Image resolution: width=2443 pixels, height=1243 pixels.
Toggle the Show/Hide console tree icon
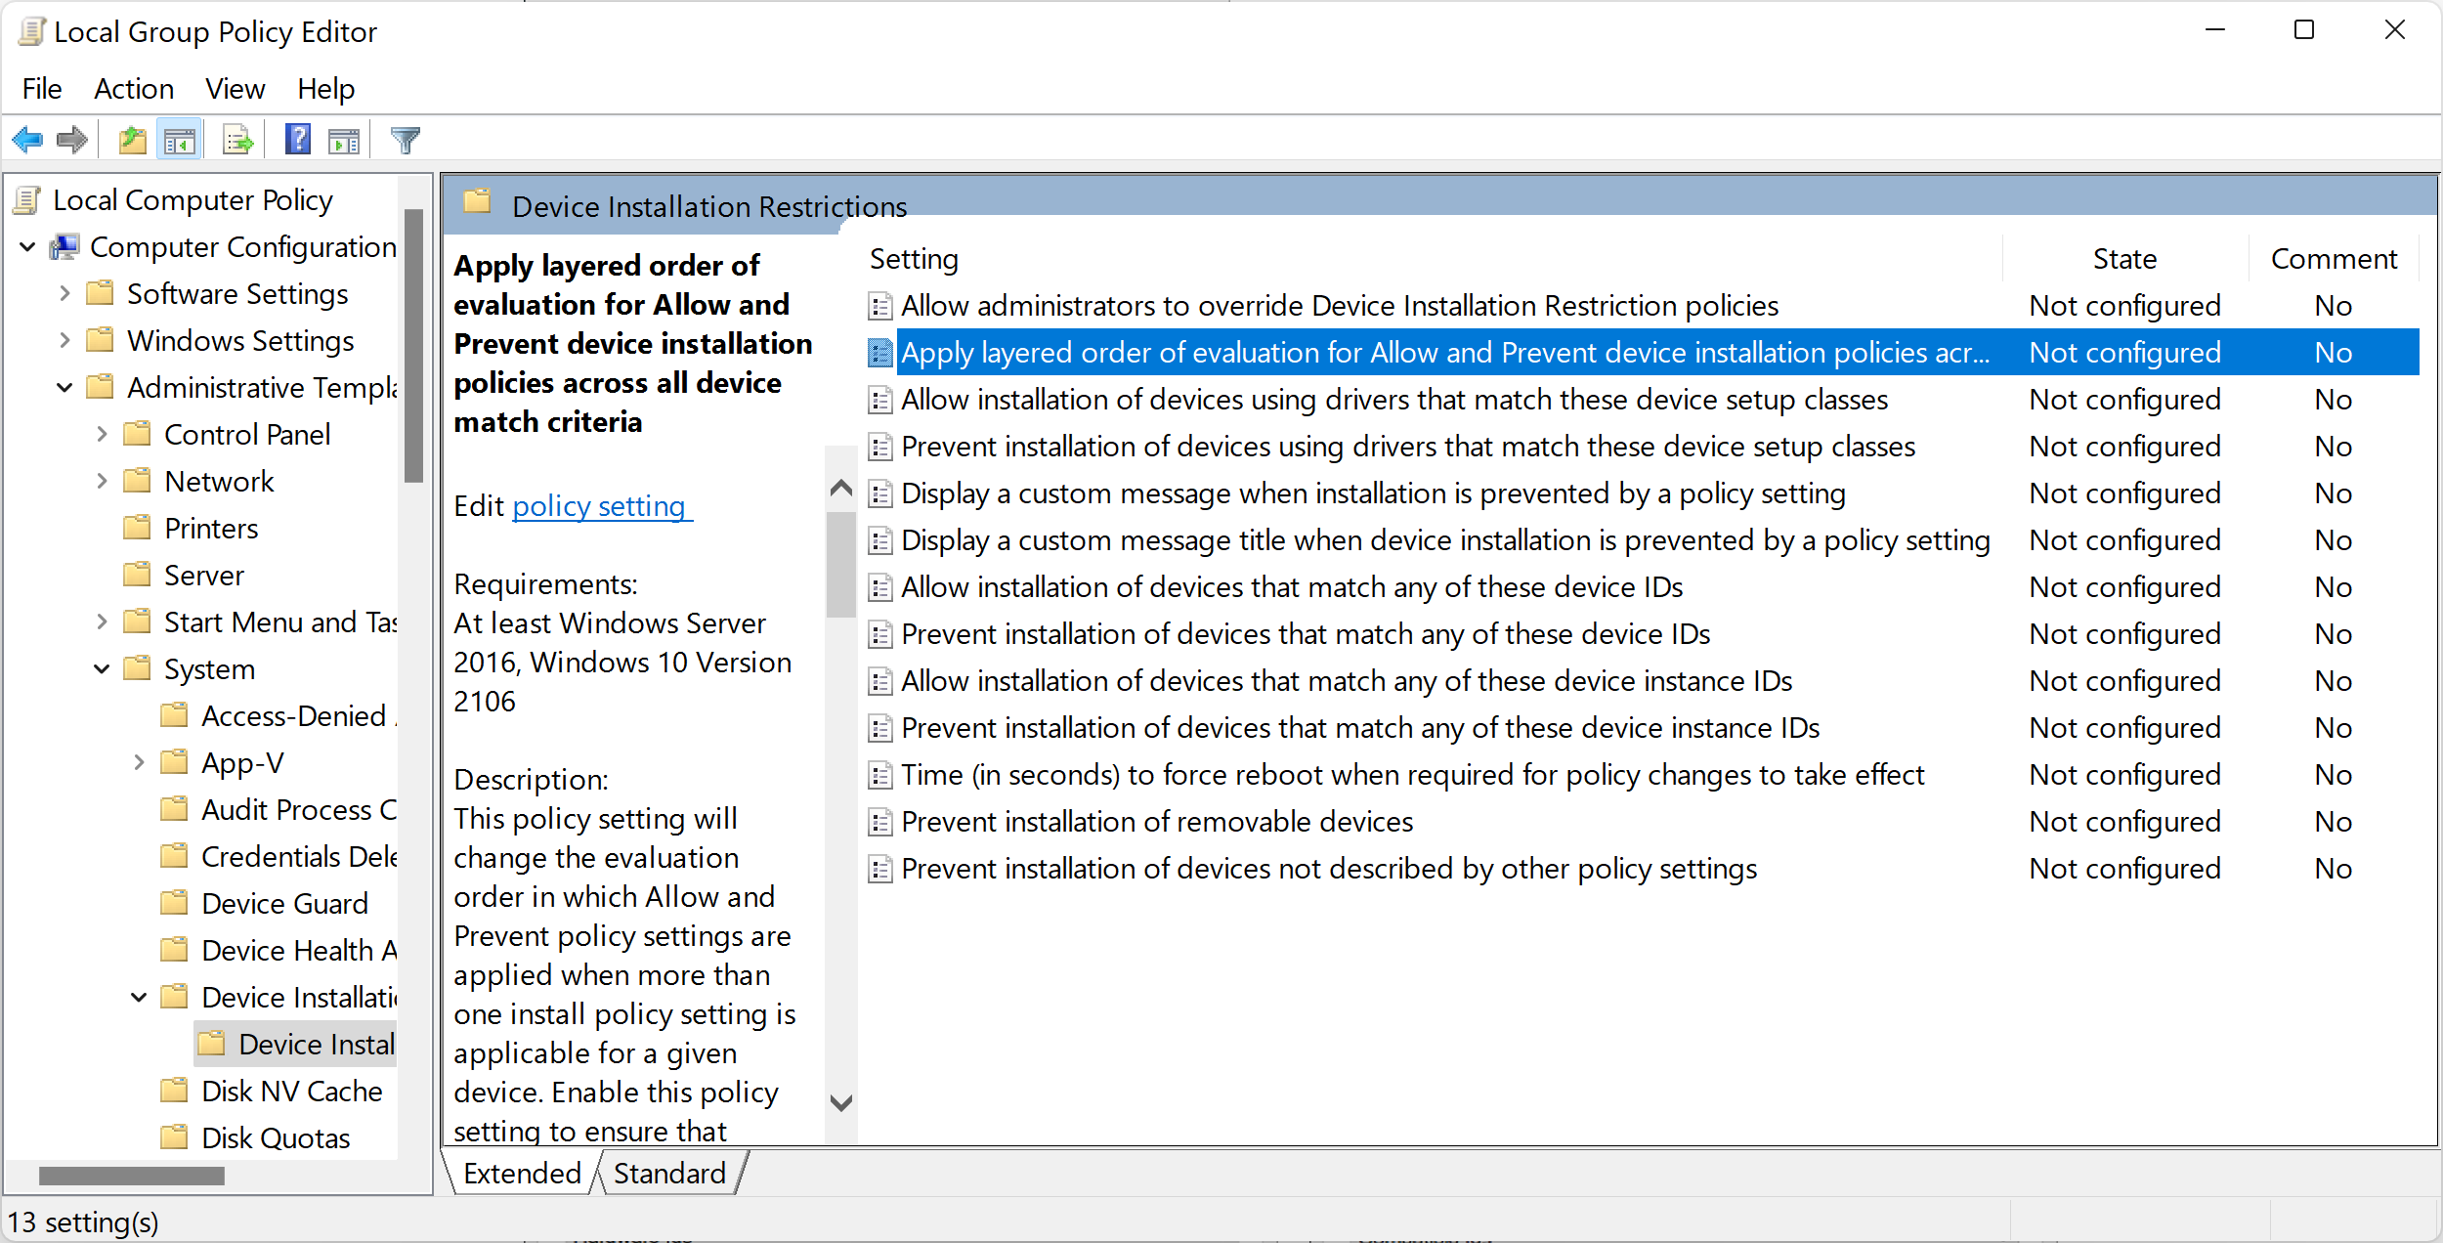coord(179,139)
